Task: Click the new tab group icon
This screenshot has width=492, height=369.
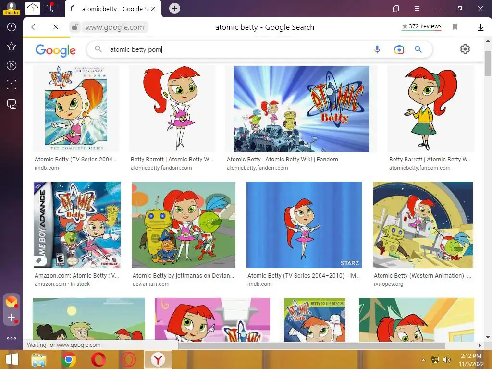Action: (48, 8)
